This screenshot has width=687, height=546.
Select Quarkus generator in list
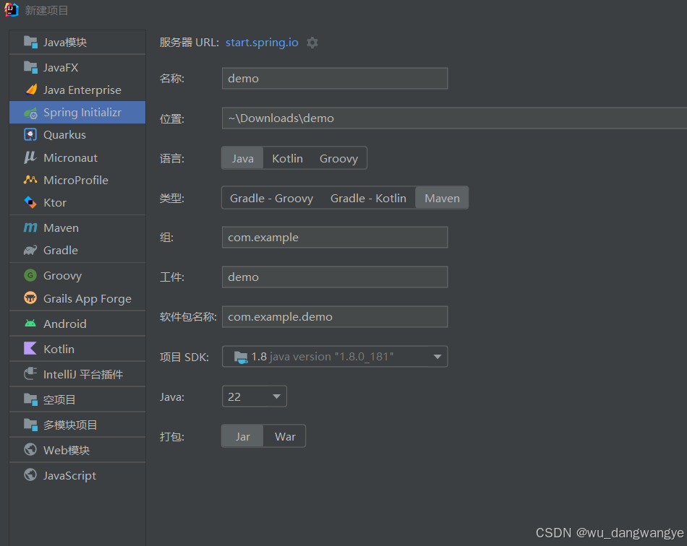tap(77, 135)
